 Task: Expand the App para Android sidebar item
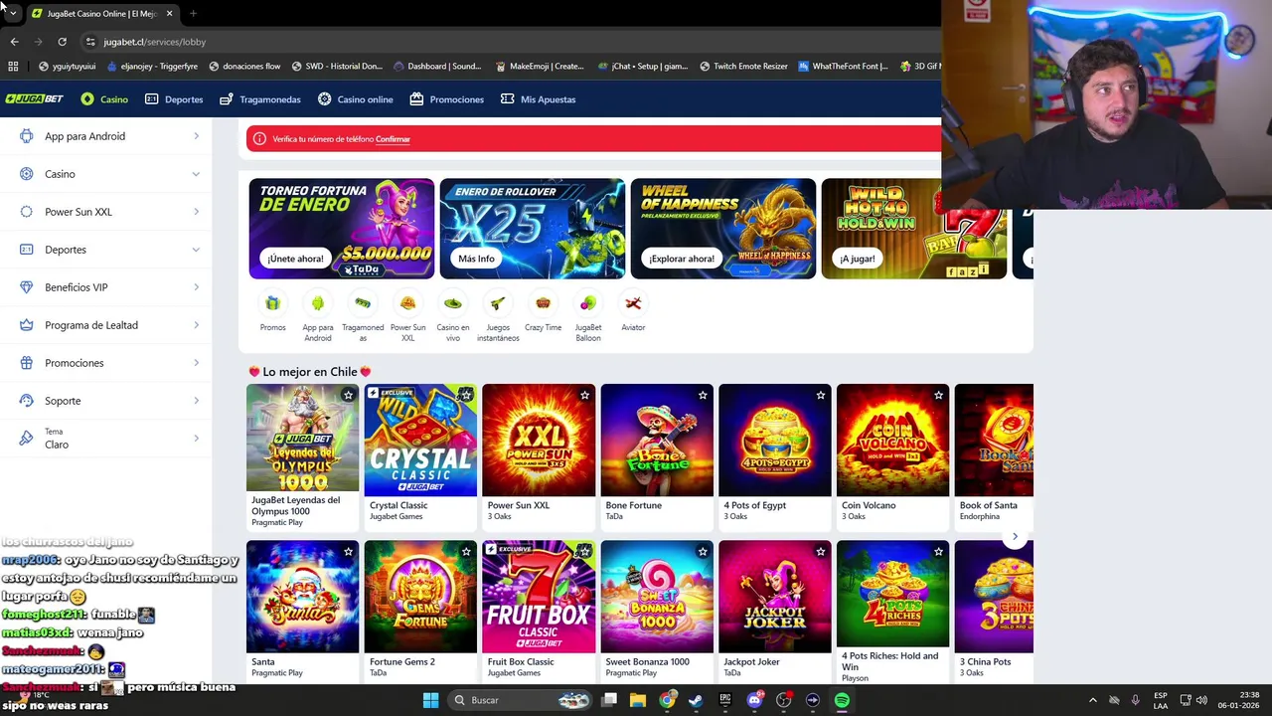tap(106, 136)
